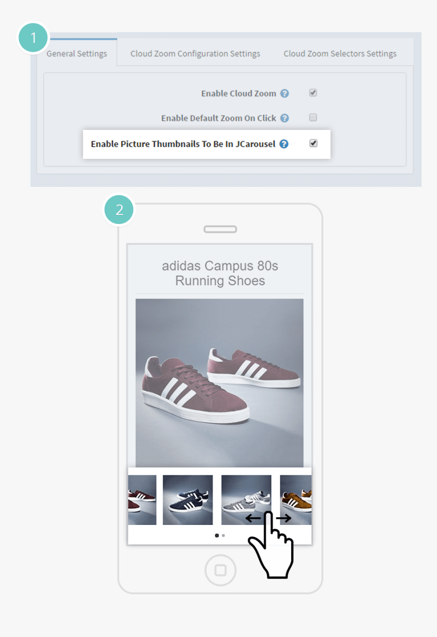Tap the phone's round home button
The height and width of the screenshot is (637, 437).
coord(220,570)
